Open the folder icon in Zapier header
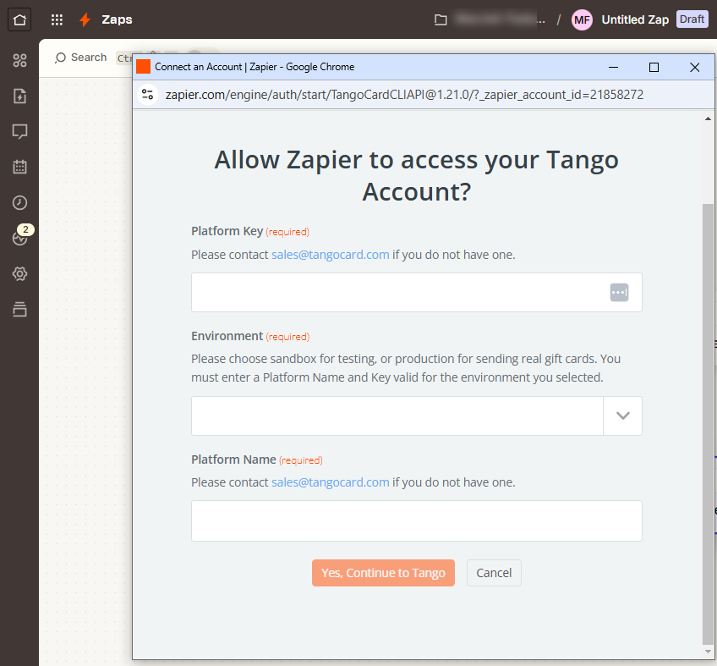This screenshot has height=666, width=717. tap(441, 19)
